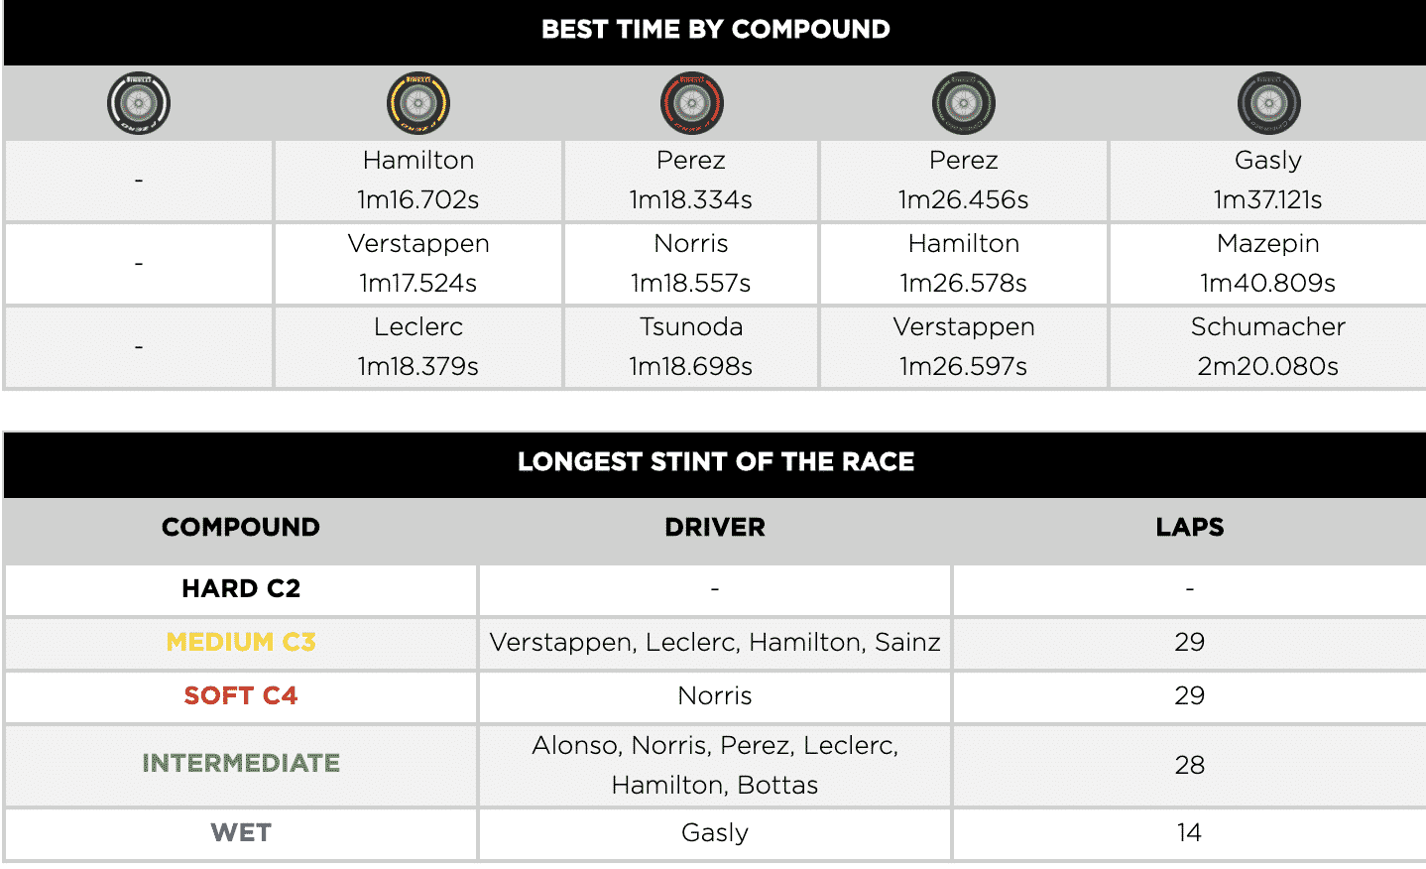Click the INTERMEDIATE compound label
The height and width of the screenshot is (869, 1426).
tap(241, 764)
